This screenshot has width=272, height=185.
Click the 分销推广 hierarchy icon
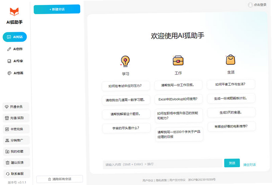7,140
